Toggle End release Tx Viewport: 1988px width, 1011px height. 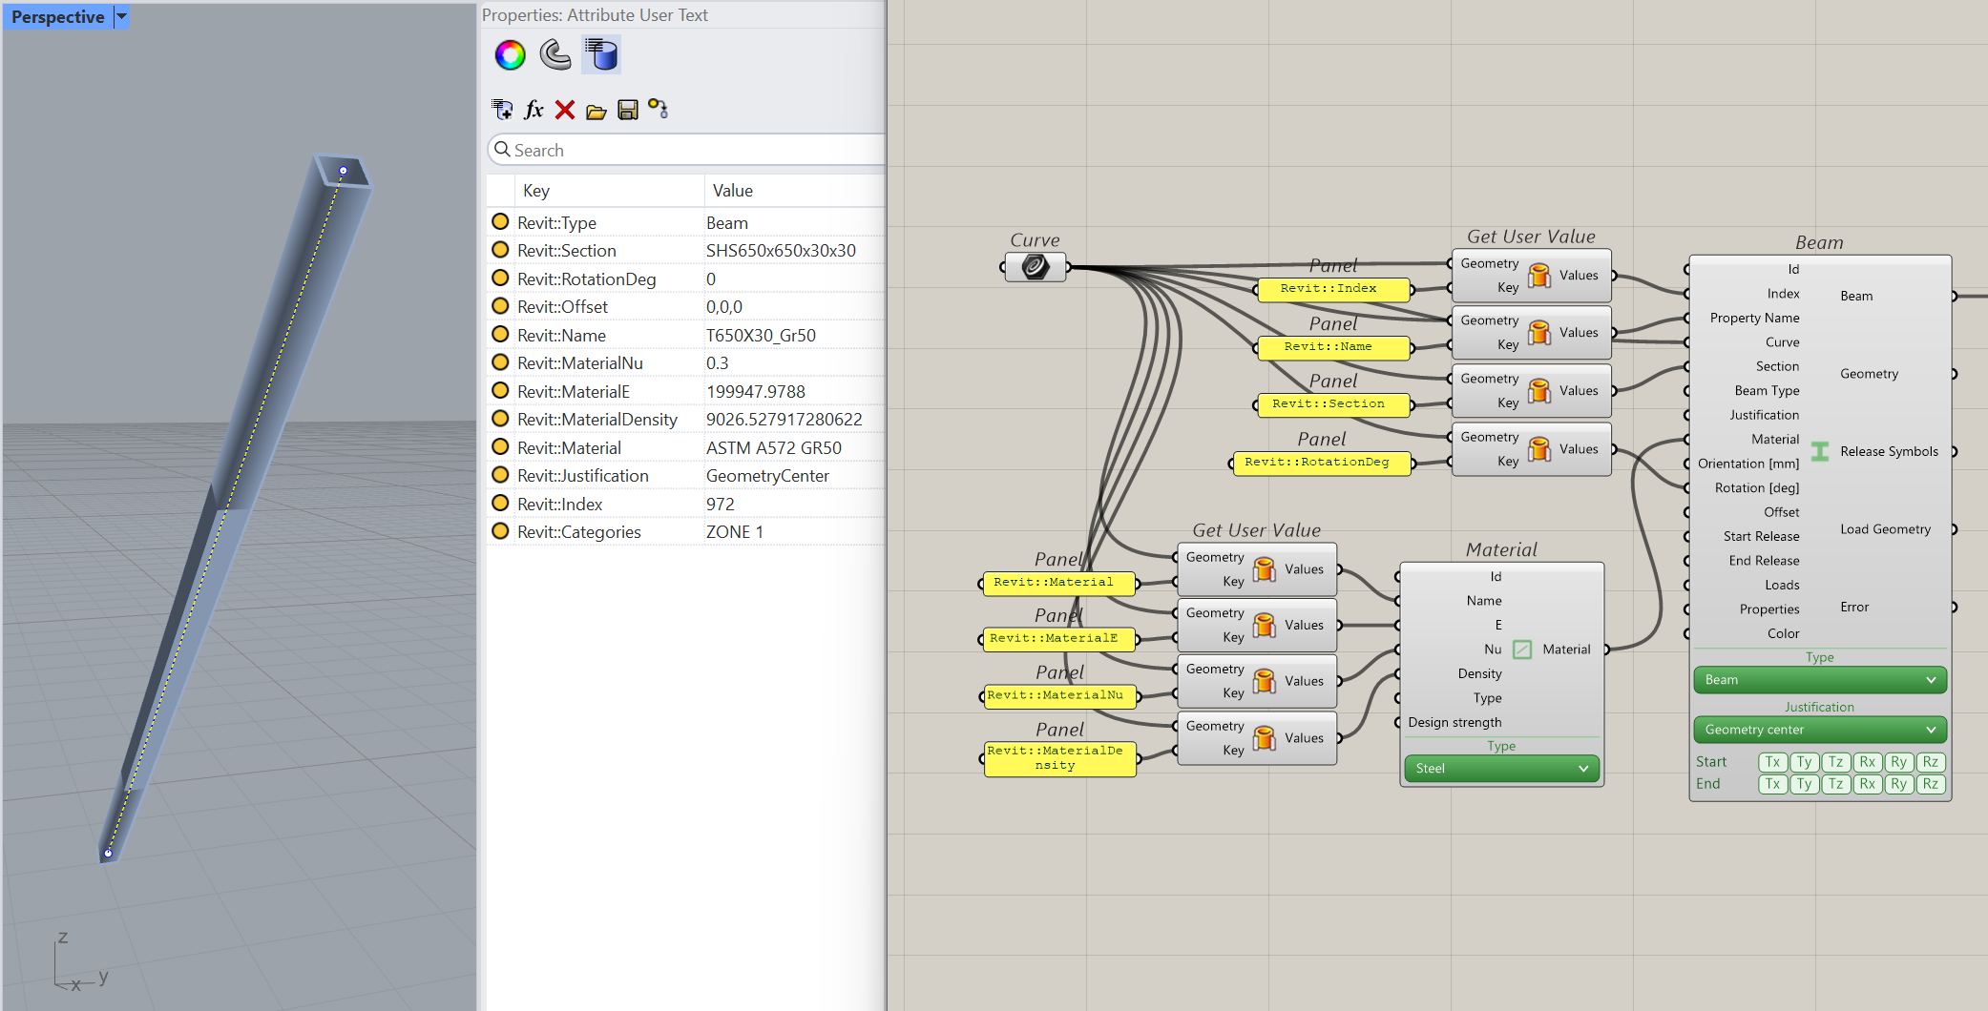(1772, 784)
